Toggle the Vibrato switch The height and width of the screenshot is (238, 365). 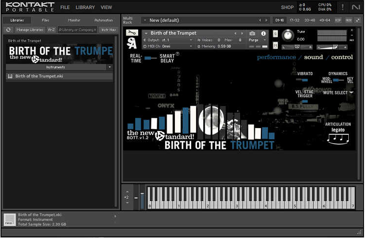tap(302, 80)
